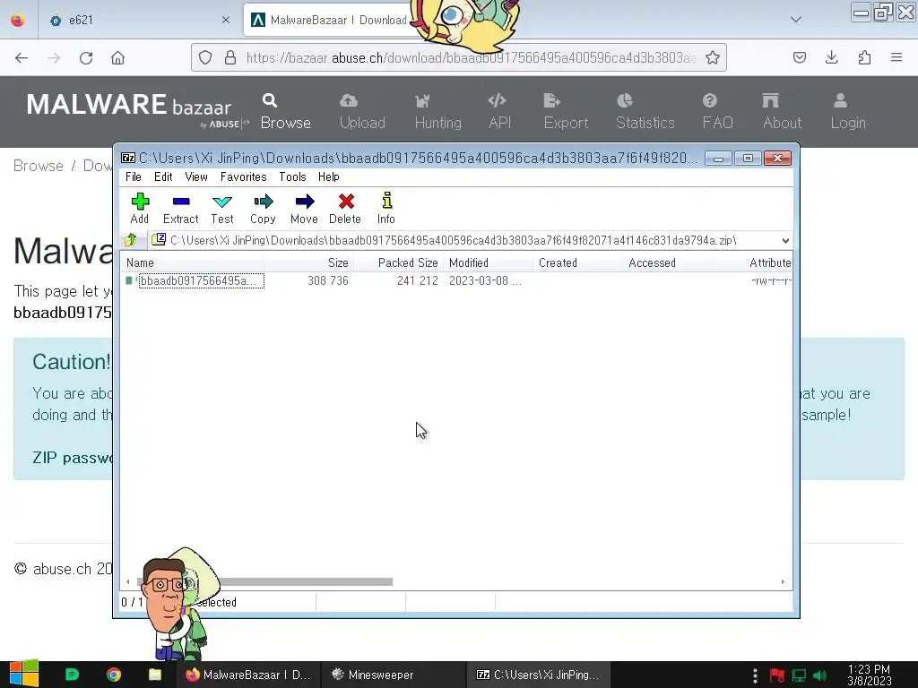The image size is (918, 688).
Task: Open File Explorer folder in taskbar
Action: (154, 675)
